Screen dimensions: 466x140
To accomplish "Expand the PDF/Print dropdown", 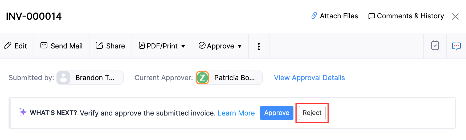I will pyautogui.click(x=183, y=46).
